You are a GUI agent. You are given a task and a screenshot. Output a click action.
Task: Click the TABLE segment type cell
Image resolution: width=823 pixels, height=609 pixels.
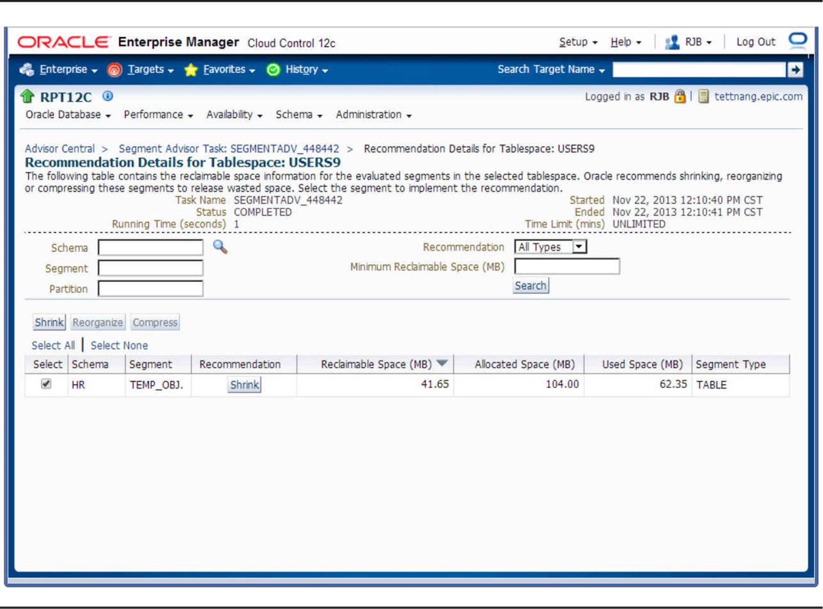(711, 385)
